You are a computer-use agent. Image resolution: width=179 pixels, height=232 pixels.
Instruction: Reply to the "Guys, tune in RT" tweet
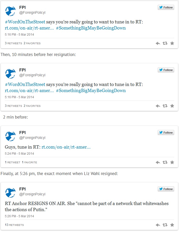coord(158,162)
